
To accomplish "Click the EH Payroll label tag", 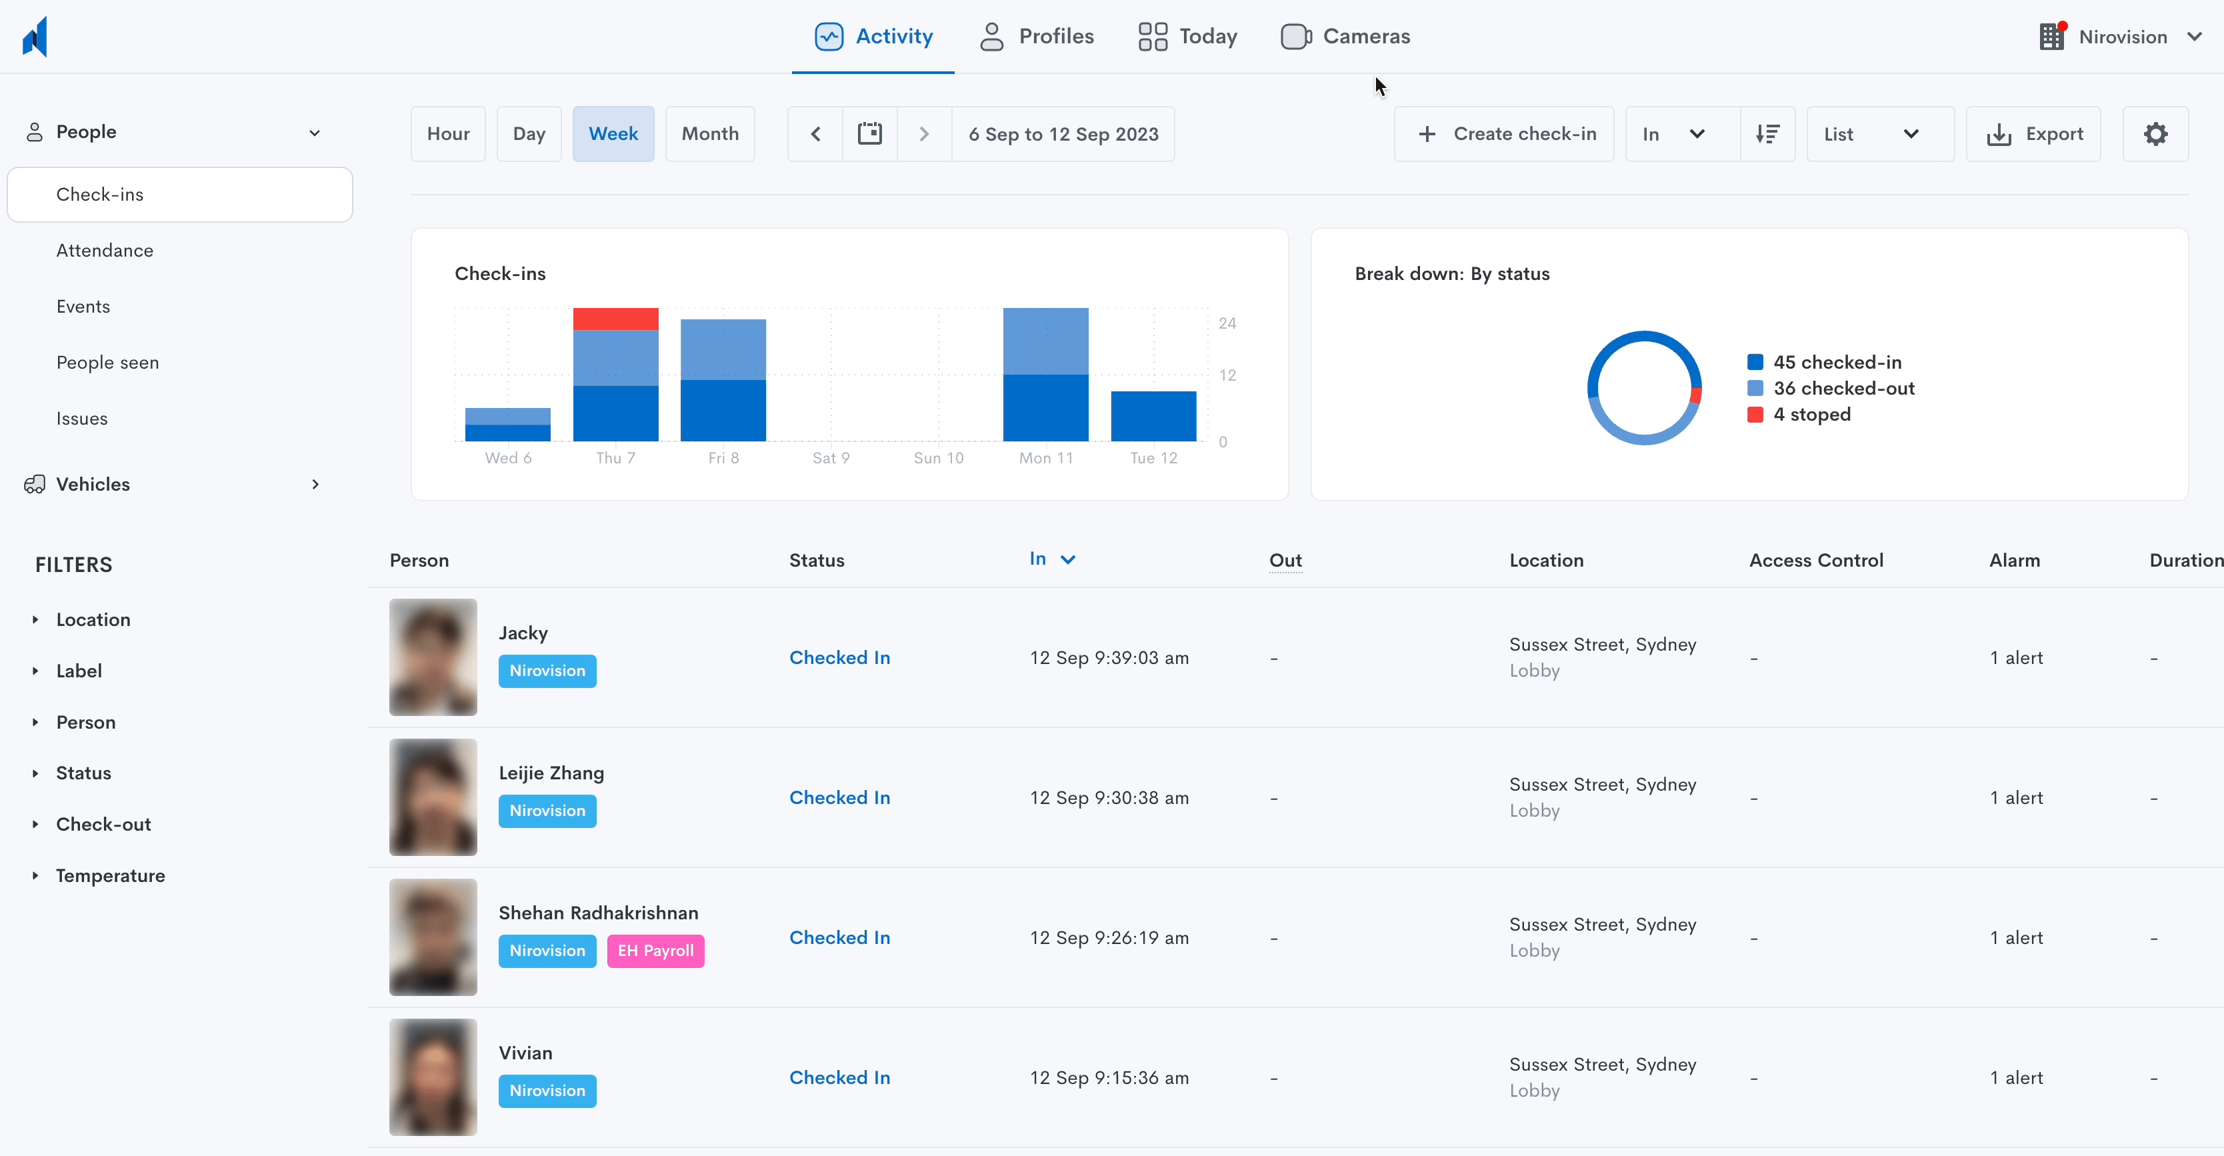I will pos(655,951).
